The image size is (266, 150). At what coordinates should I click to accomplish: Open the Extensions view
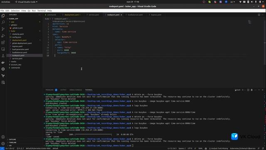(3, 42)
